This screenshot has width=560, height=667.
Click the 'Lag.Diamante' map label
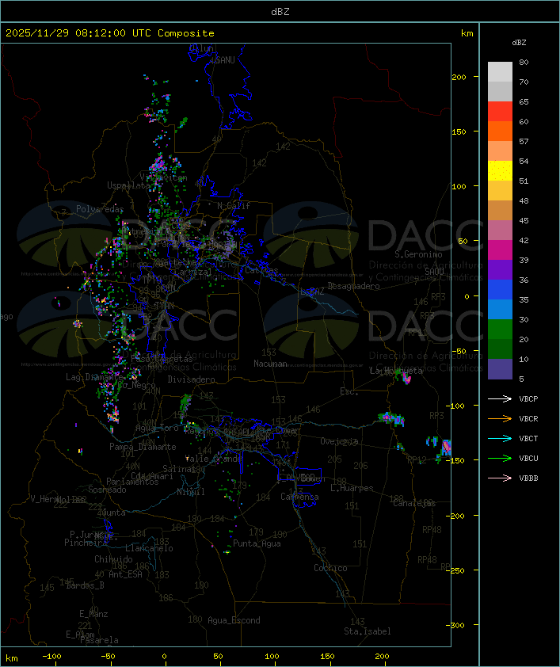[x=94, y=377]
